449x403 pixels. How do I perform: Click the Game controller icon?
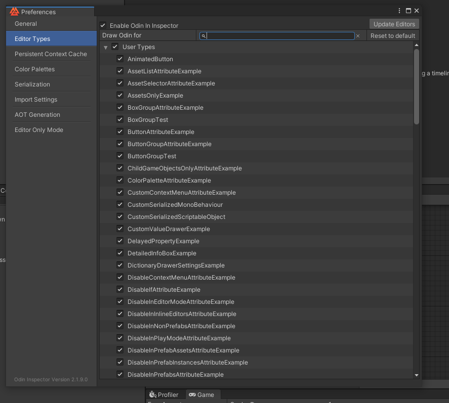[x=192, y=394]
